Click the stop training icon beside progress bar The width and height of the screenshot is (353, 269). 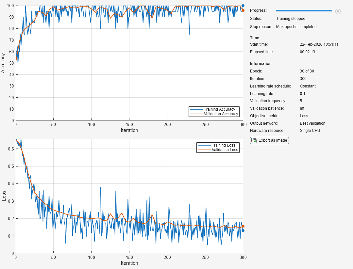click(338, 11)
